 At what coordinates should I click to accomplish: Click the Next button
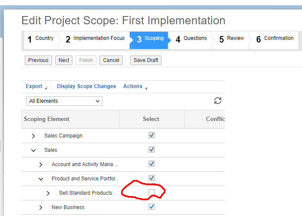(64, 60)
